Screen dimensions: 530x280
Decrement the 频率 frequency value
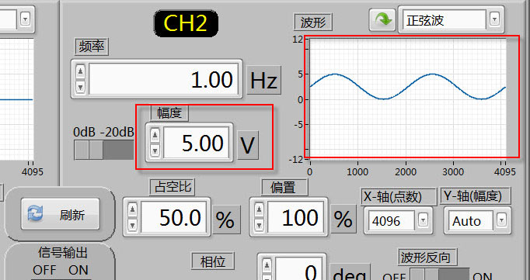[x=81, y=87]
